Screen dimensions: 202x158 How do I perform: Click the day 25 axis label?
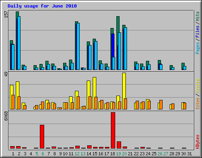click(154, 154)
